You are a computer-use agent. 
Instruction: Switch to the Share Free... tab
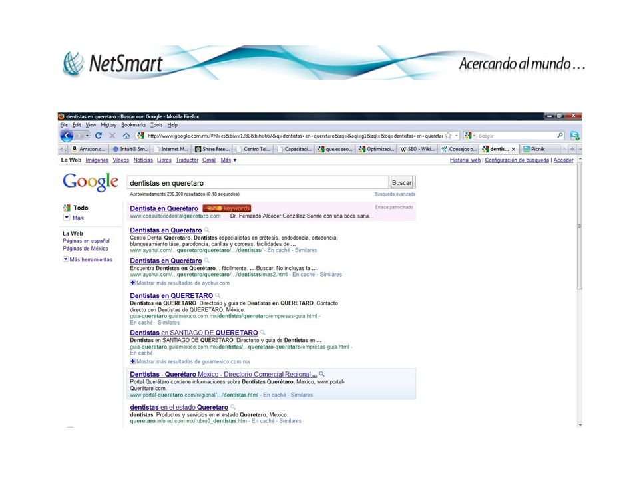pyautogui.click(x=212, y=149)
